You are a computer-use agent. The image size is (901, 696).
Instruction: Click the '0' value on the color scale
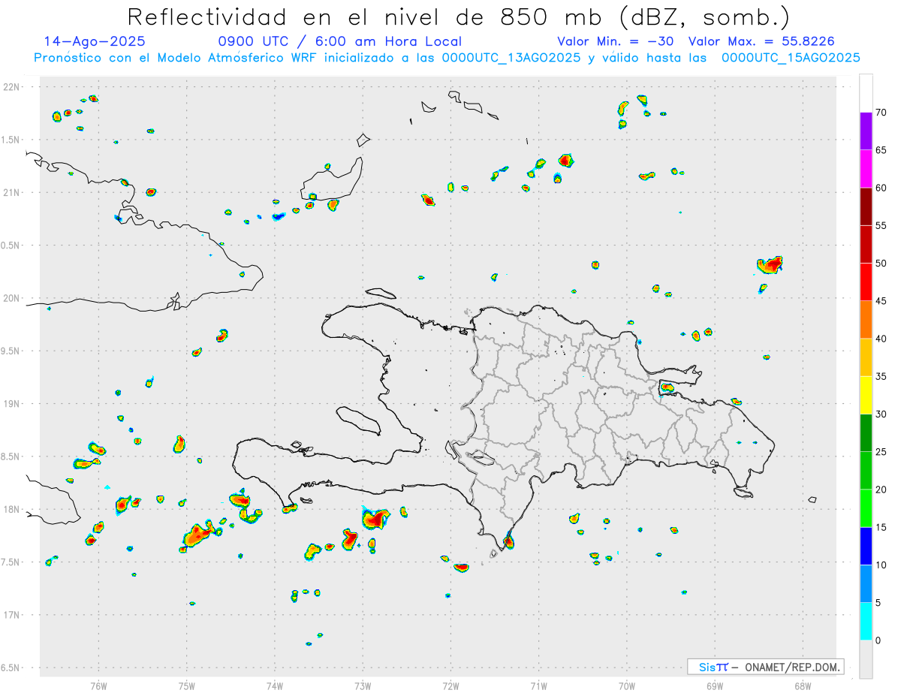pos(878,640)
